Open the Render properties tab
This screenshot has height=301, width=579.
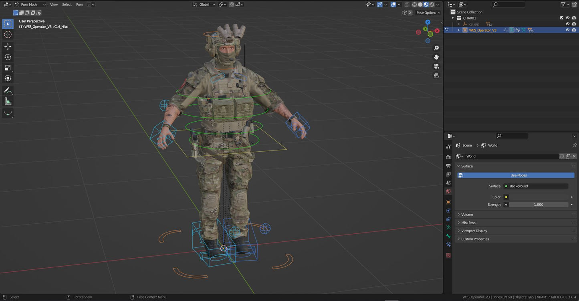tap(448, 158)
